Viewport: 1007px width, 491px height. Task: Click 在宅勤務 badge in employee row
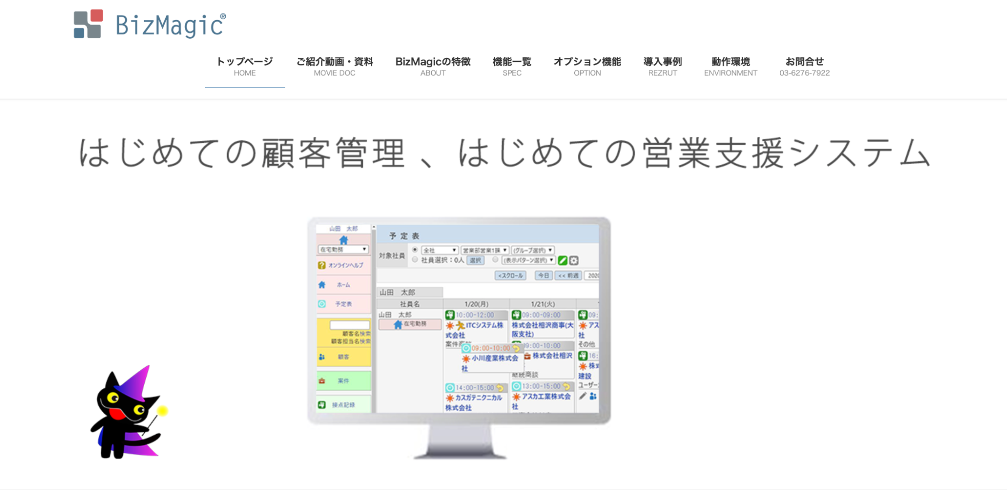(x=410, y=324)
